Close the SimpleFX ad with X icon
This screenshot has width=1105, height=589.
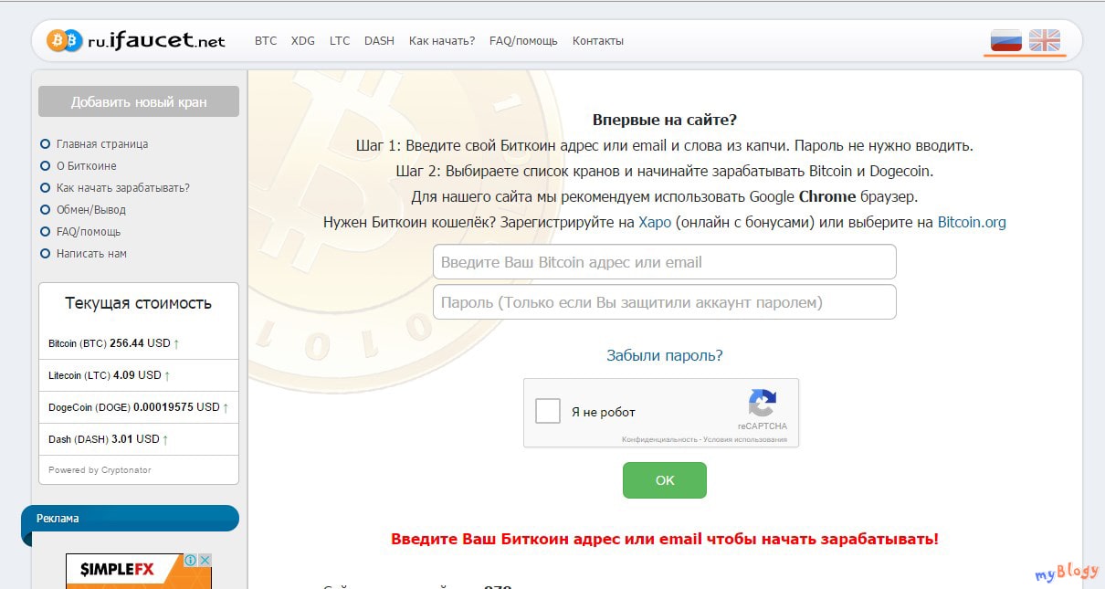[205, 561]
